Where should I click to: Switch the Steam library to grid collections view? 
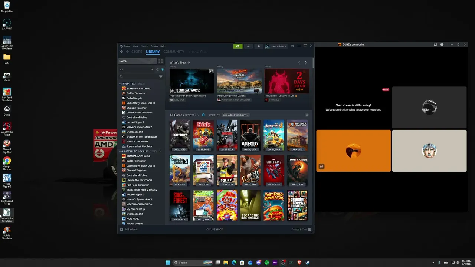[161, 61]
